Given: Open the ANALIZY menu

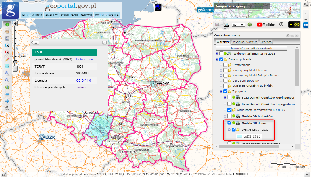Looking at the screenshot, I should 52,15.
